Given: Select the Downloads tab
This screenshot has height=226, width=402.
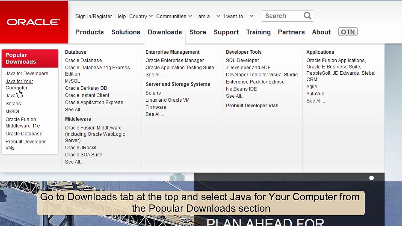Looking at the screenshot, I should click(x=165, y=32).
